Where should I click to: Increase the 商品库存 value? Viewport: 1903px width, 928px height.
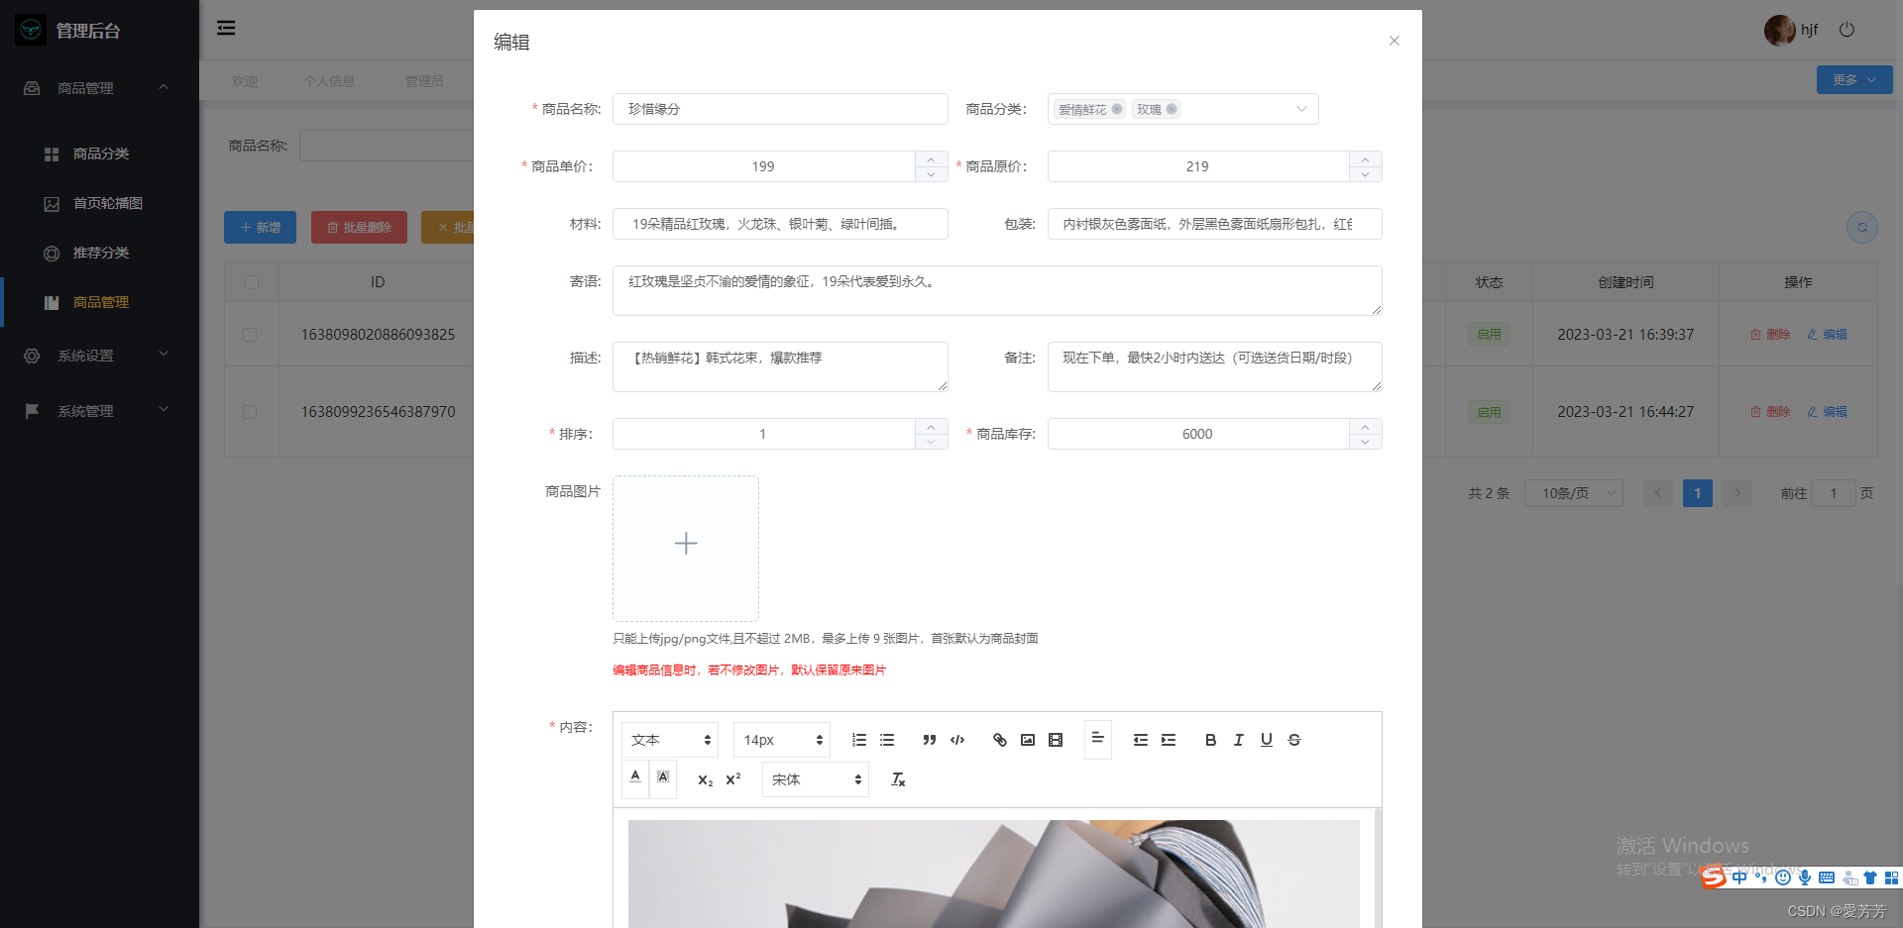1365,427
